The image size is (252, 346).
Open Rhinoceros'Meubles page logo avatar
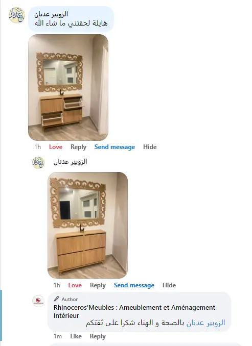click(x=38, y=301)
